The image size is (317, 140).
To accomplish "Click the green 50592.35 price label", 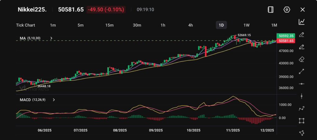I will click(x=286, y=36).
